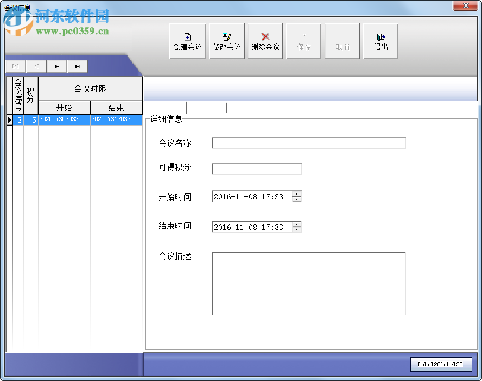Increase 开始时间 with the up spinner
482x381 pixels.
(x=297, y=193)
